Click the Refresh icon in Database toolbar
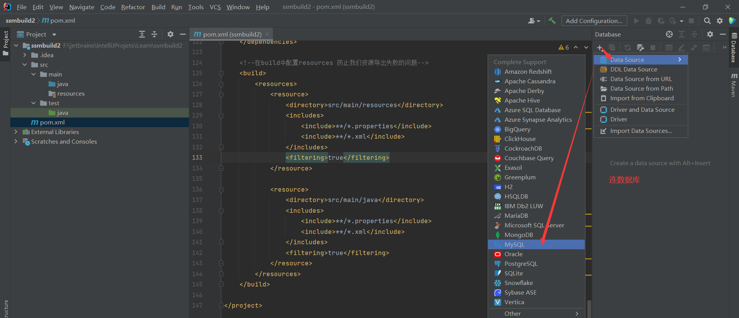The image size is (739, 318). [628, 48]
